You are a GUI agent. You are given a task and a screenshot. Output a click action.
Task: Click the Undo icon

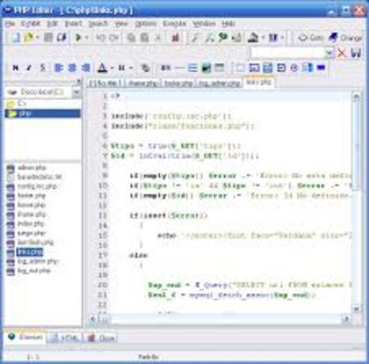tap(101, 38)
